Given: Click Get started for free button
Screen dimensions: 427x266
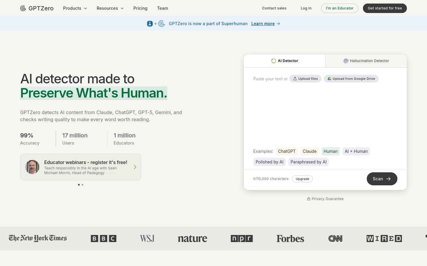Looking at the screenshot, I should click(385, 8).
